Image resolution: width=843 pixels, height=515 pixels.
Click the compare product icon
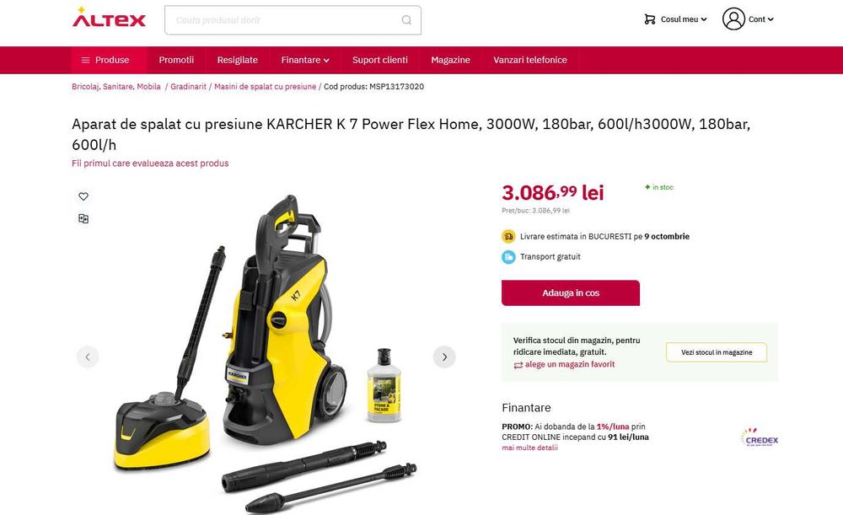click(83, 218)
